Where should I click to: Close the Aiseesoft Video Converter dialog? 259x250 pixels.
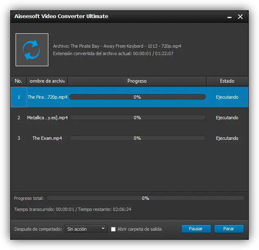pos(240,16)
